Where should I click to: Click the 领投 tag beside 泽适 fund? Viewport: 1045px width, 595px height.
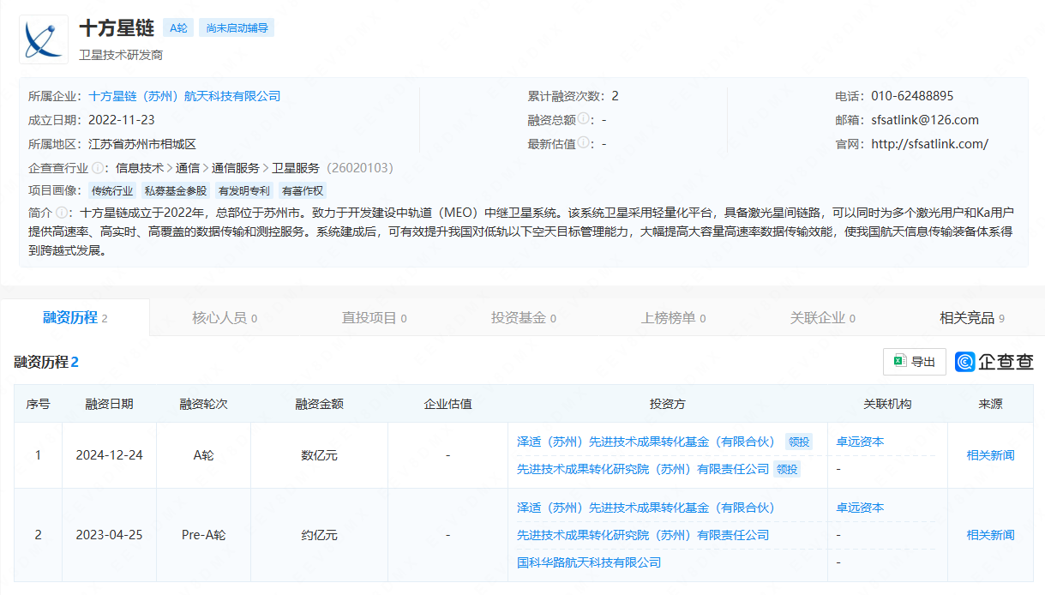click(799, 442)
